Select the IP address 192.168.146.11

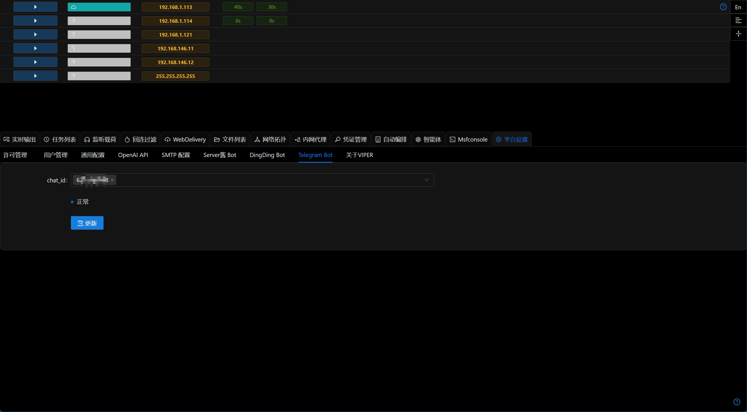tap(176, 48)
